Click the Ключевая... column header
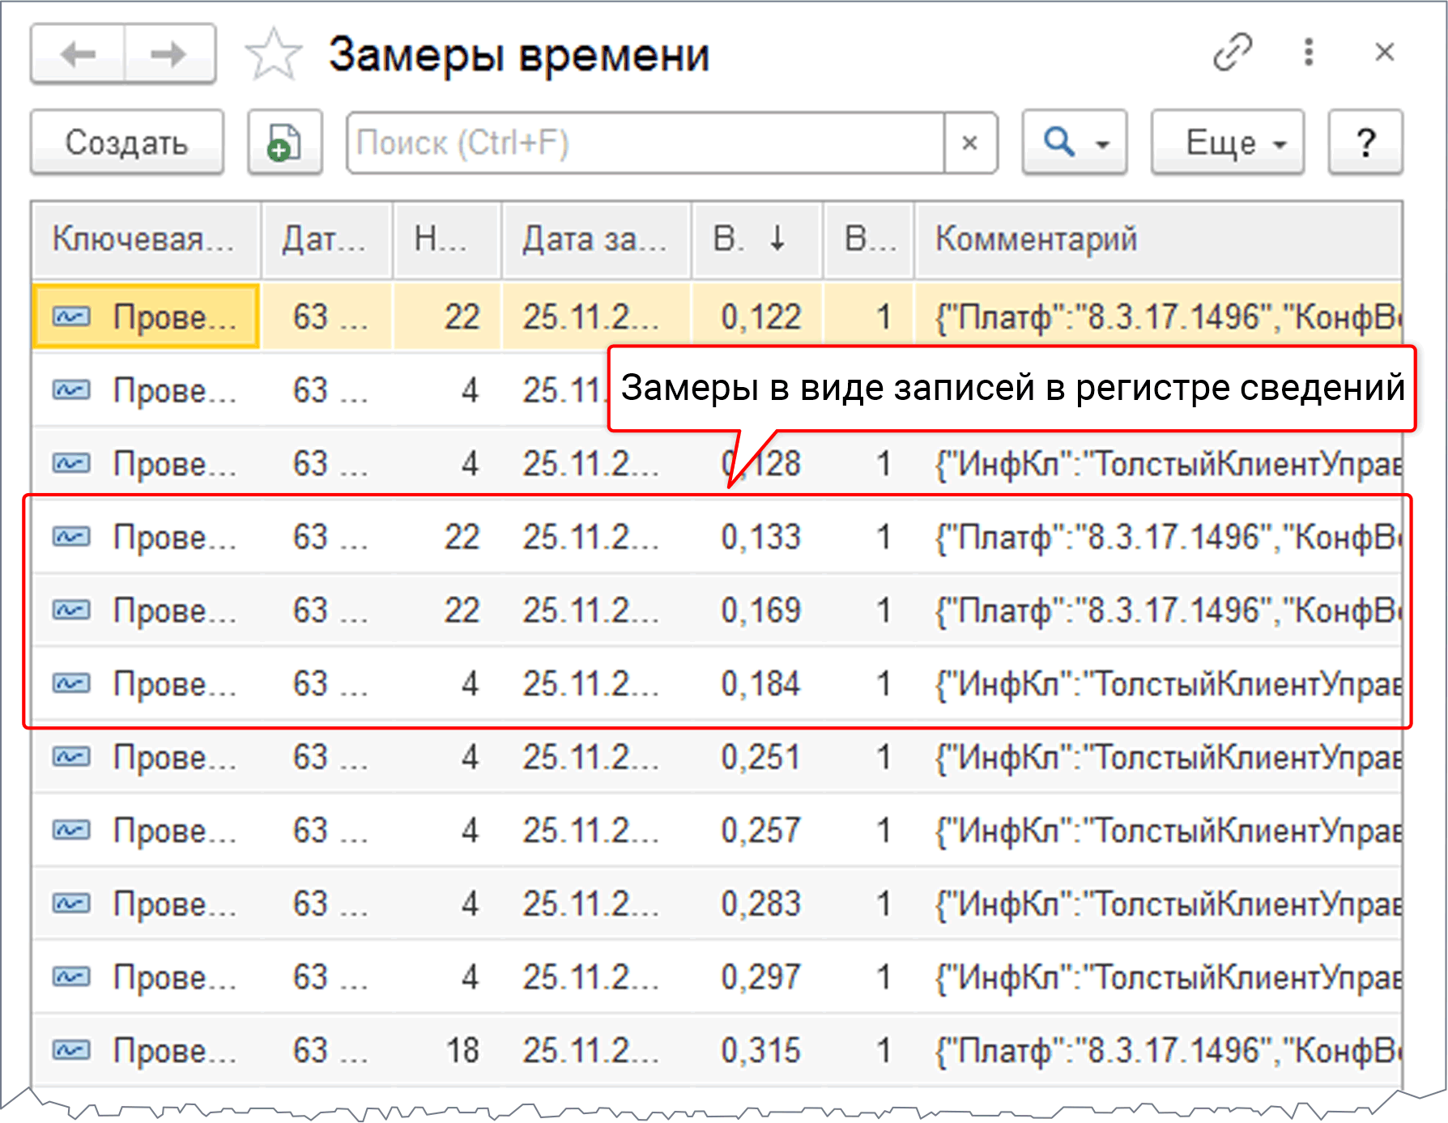Viewport: 1448px width, 1123px height. 144,240
